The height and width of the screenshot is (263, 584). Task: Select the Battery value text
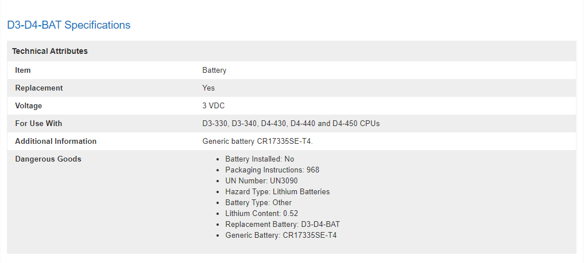tap(214, 70)
